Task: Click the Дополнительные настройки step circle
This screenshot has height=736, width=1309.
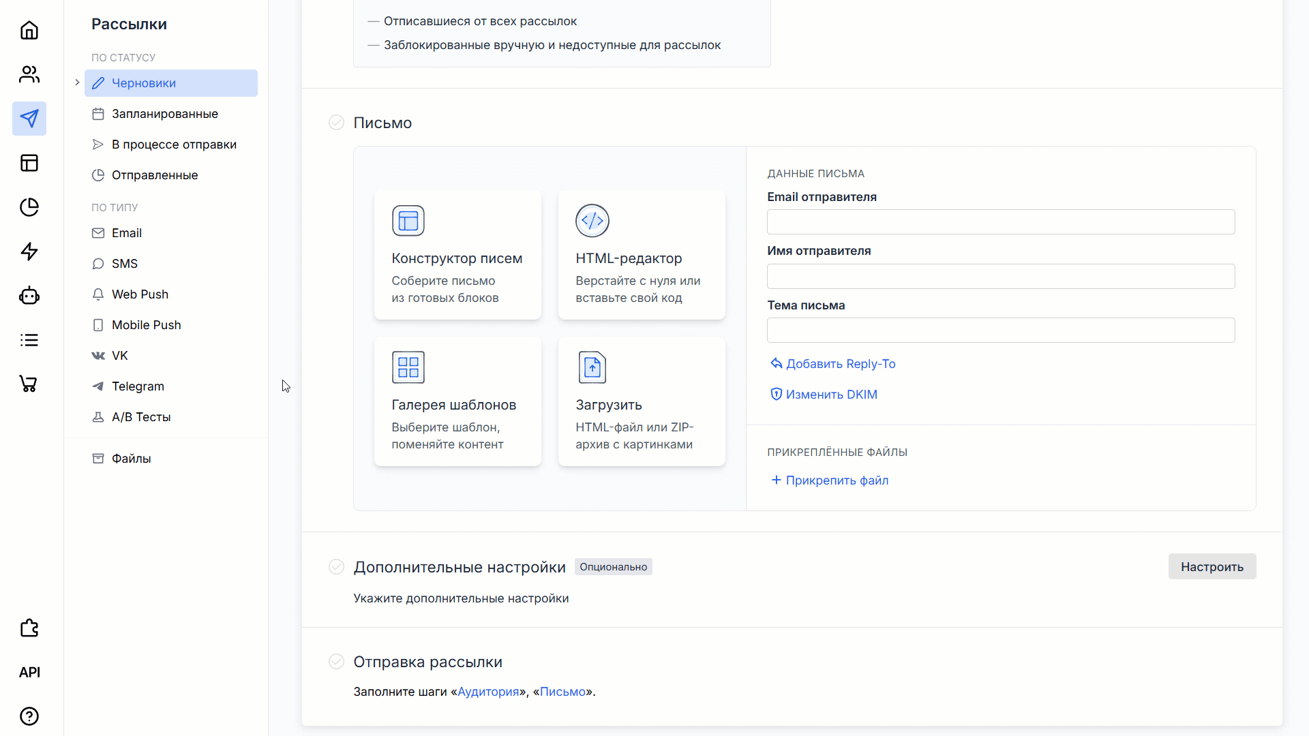Action: point(336,566)
